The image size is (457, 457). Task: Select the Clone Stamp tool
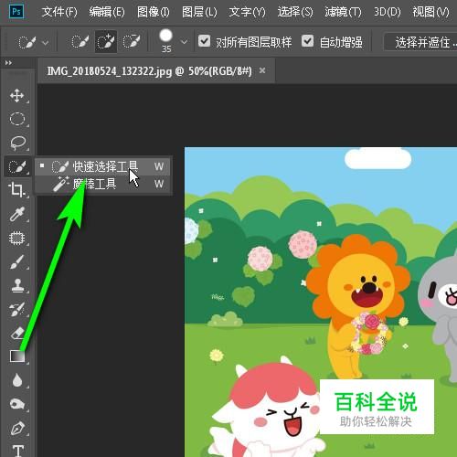point(17,286)
